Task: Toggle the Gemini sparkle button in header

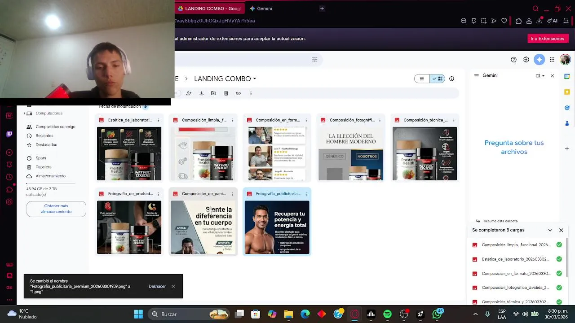Action: click(x=539, y=60)
